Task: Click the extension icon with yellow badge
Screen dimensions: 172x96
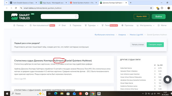Action: pos(158,8)
